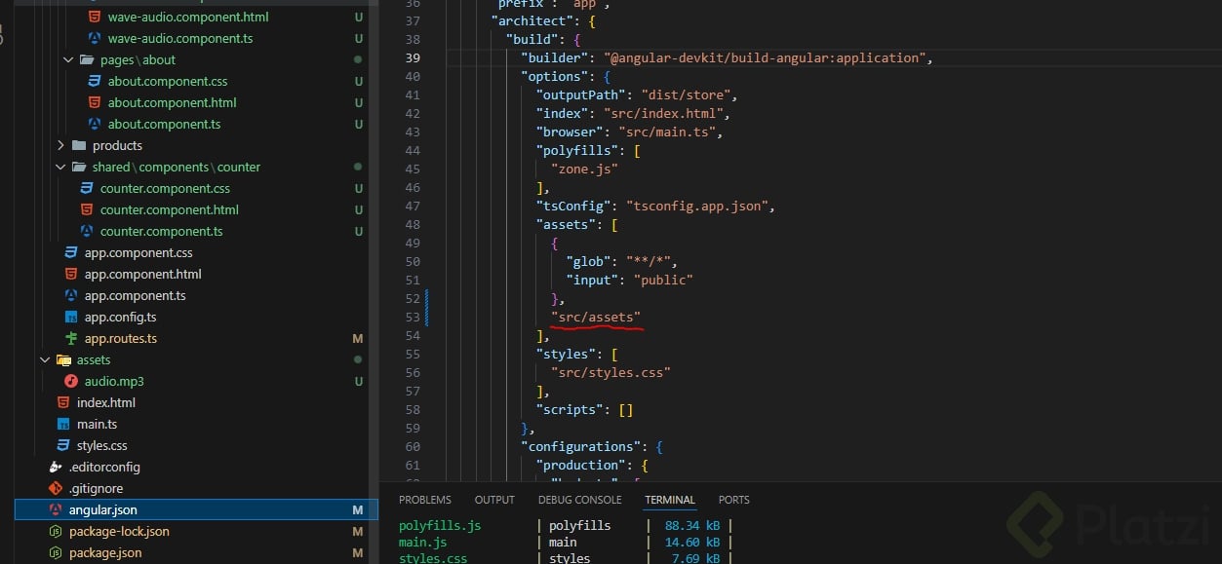Click the folder icon of products

click(79, 145)
